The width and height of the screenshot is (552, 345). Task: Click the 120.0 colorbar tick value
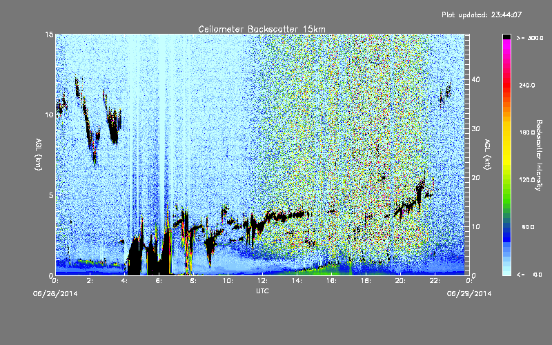527,179
